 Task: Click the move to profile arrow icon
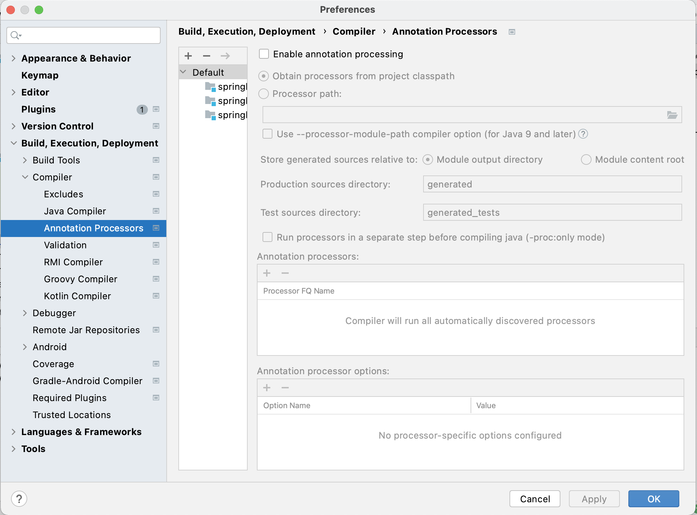(225, 56)
